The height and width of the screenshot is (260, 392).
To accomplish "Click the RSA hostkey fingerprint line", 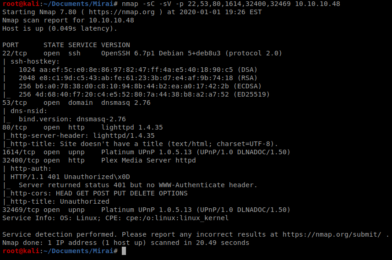I will [x=138, y=78].
